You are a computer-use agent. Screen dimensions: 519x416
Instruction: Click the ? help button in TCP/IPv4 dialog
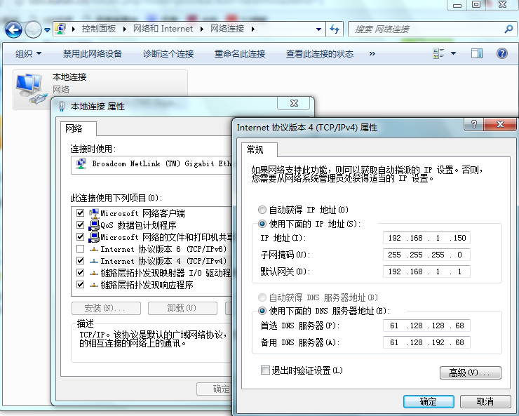point(473,124)
